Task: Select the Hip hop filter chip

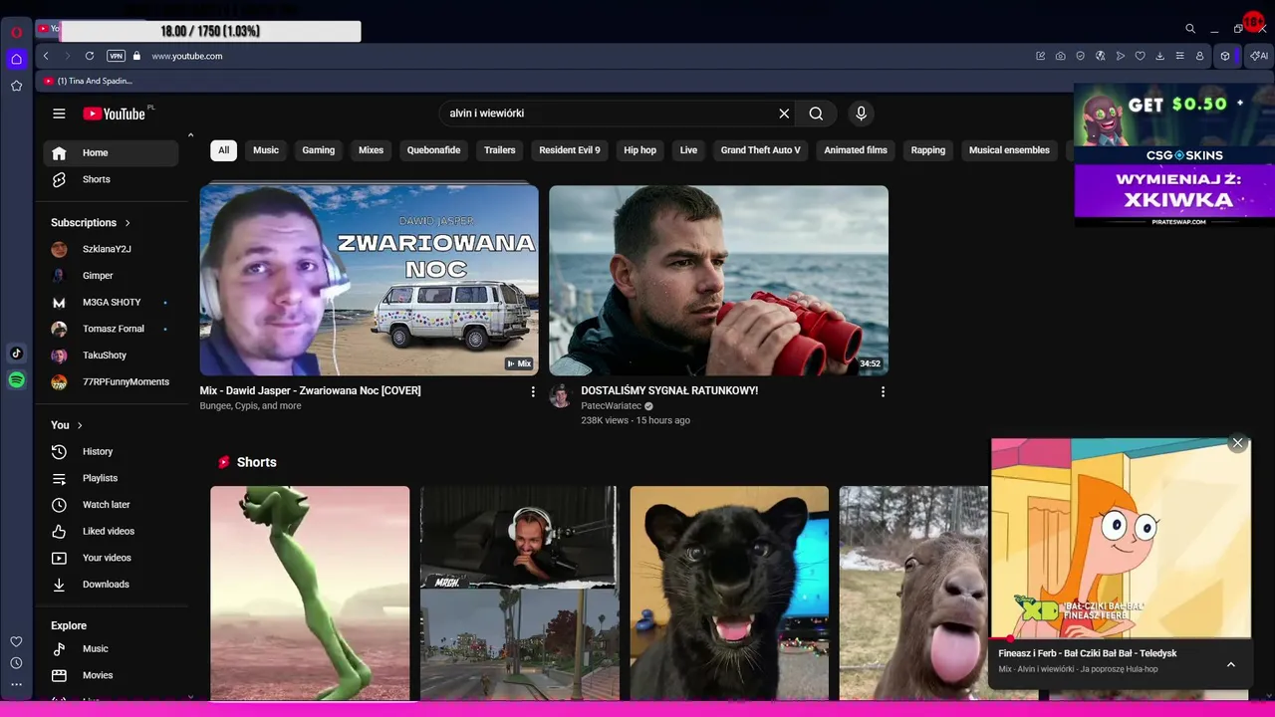Action: pos(640,150)
